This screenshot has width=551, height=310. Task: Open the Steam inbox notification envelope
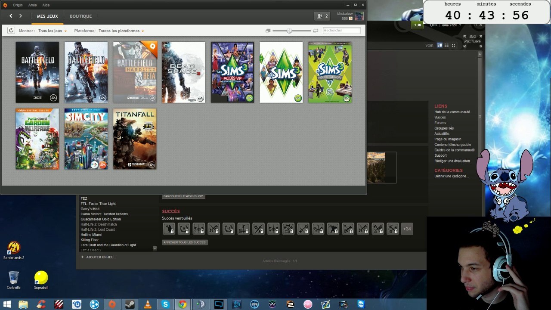click(x=418, y=25)
